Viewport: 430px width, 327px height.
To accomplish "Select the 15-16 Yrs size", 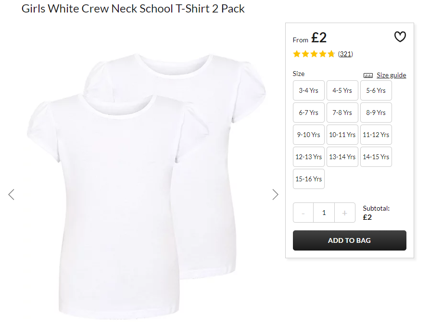I will pos(308,179).
